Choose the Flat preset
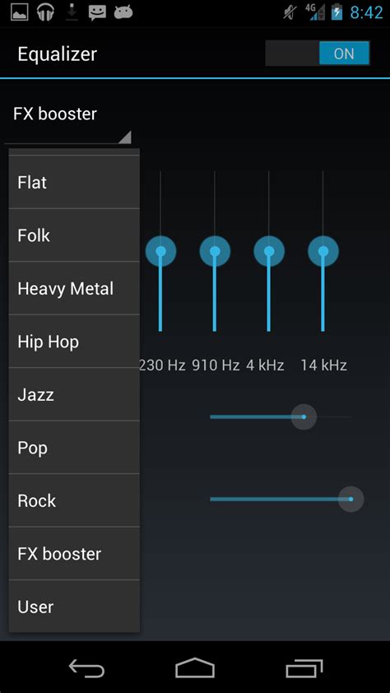This screenshot has width=390, height=693. pyautogui.click(x=74, y=183)
